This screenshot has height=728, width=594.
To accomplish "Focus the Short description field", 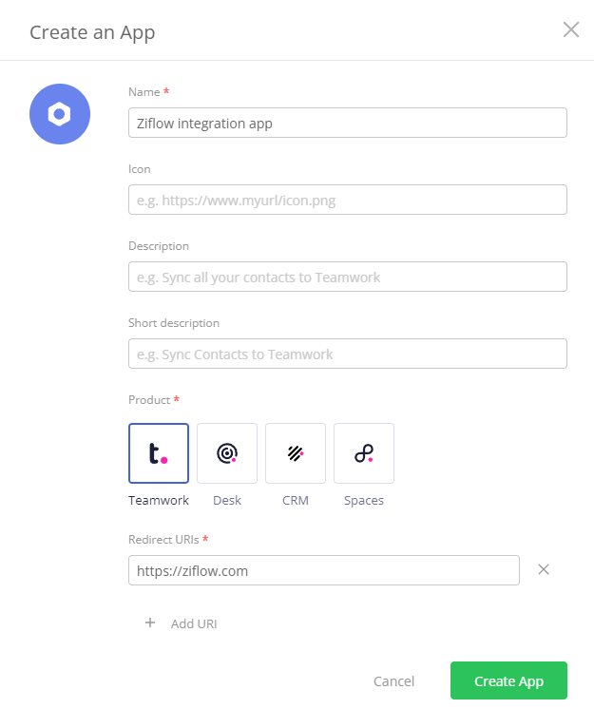I will click(x=347, y=354).
